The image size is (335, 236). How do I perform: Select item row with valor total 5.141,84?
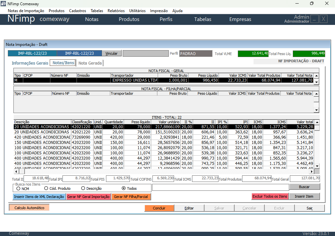[x=164, y=142]
